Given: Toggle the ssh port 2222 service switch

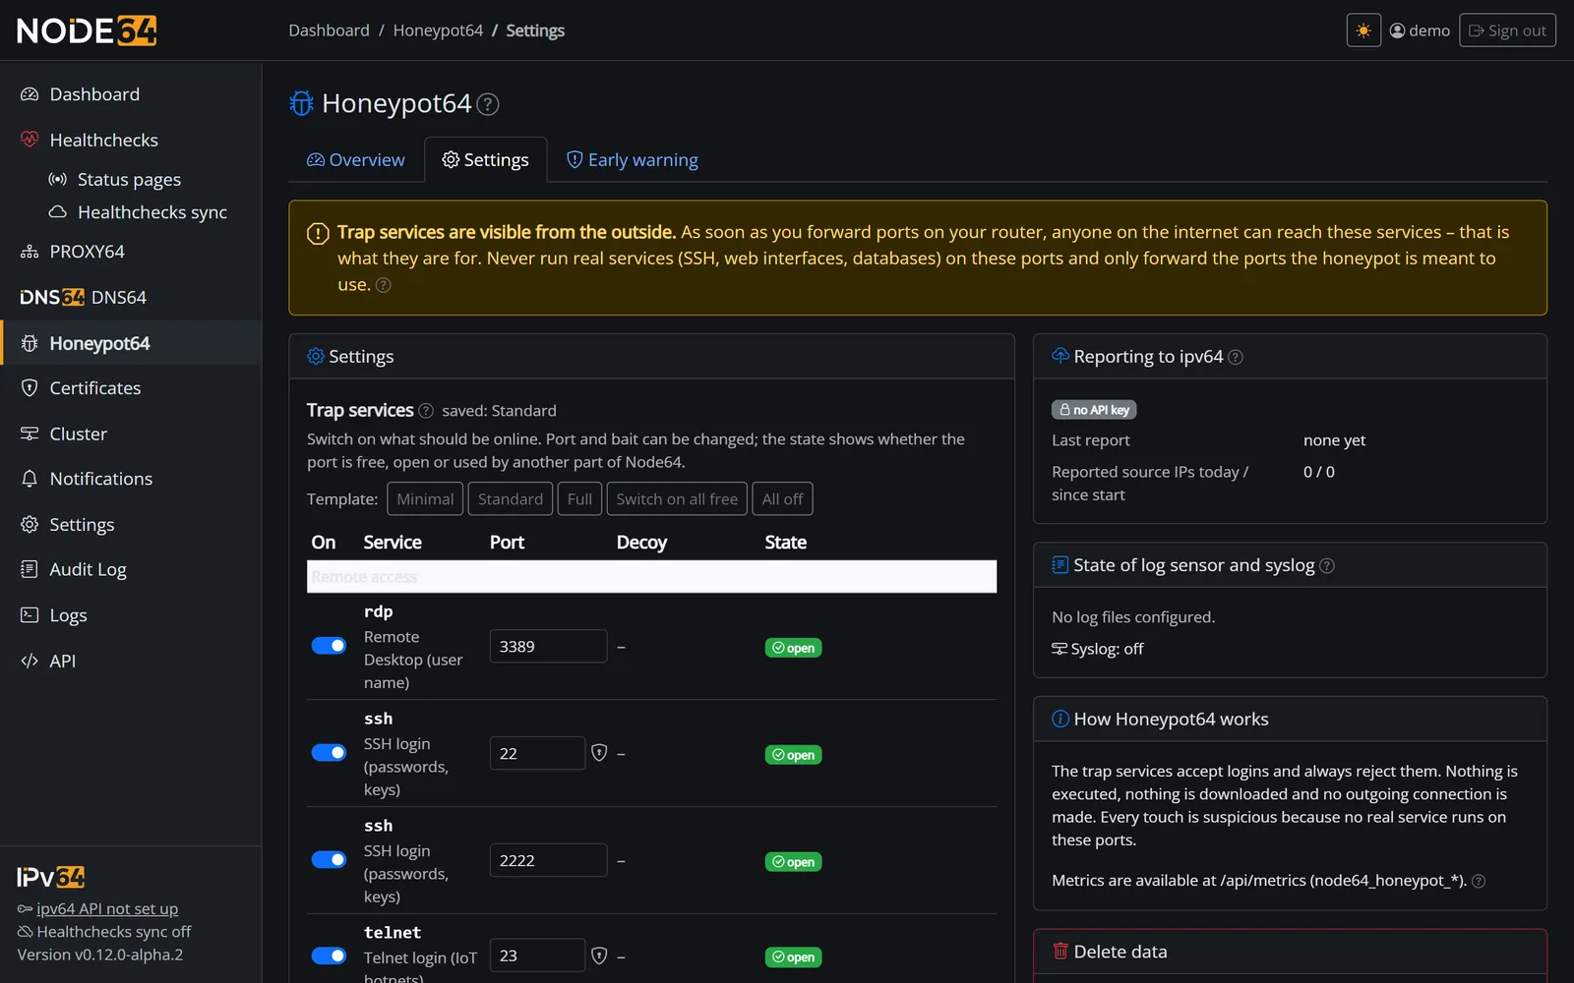Looking at the screenshot, I should 329,860.
